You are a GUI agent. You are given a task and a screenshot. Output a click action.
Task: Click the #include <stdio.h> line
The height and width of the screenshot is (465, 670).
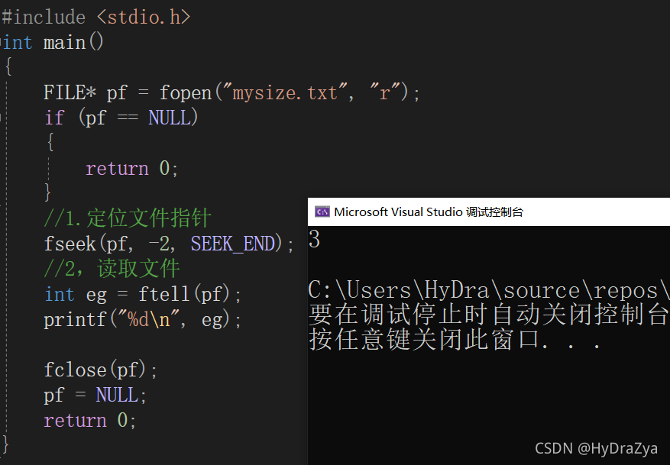[95, 18]
